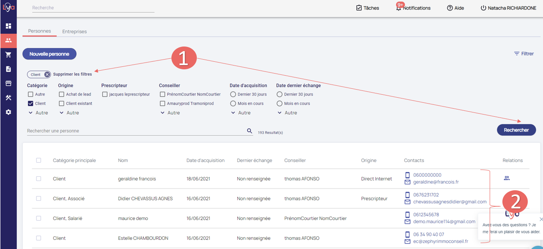Screen dimensions: 543x249
Task: Open the documents sidebar icon
Action: (x=8, y=69)
